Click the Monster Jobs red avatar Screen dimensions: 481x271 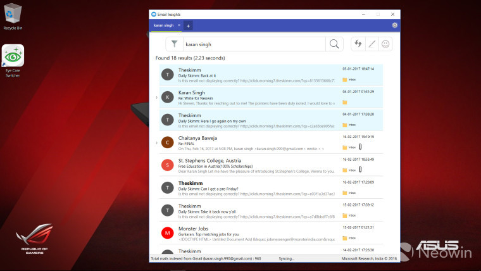(x=168, y=233)
